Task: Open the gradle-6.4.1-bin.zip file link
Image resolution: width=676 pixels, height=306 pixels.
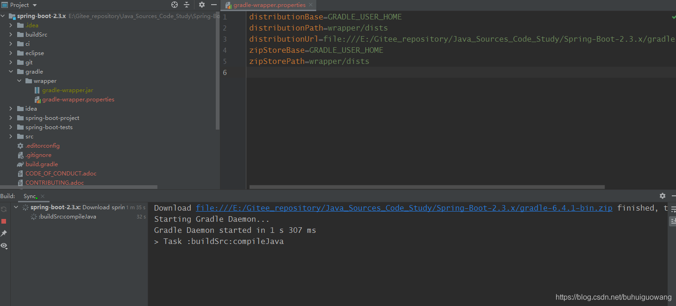Action: click(x=404, y=208)
